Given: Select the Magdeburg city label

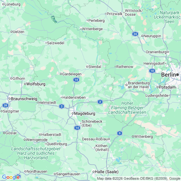Looking at the screenshot, I should (x=85, y=113).
